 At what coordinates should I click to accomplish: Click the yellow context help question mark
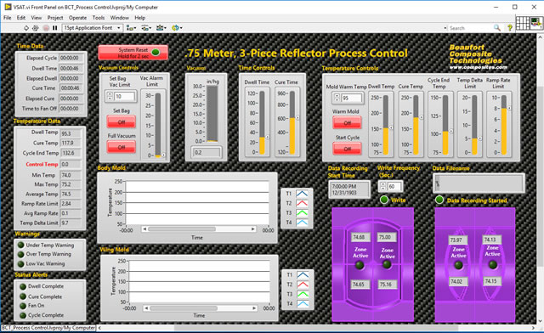[510, 28]
